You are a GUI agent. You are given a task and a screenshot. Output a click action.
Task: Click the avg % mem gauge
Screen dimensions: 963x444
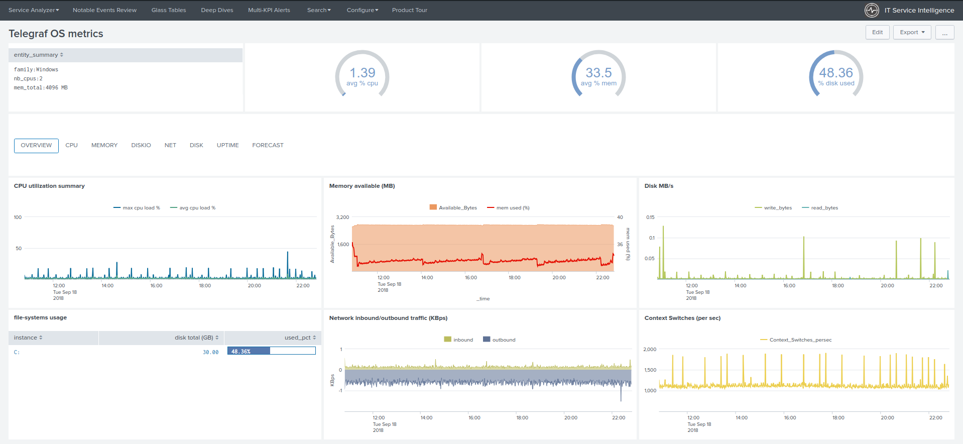tap(598, 74)
